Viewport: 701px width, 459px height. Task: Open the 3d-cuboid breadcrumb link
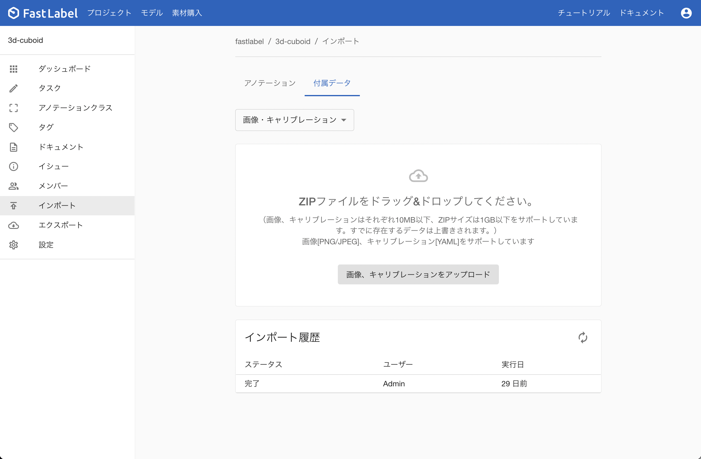tap(293, 42)
